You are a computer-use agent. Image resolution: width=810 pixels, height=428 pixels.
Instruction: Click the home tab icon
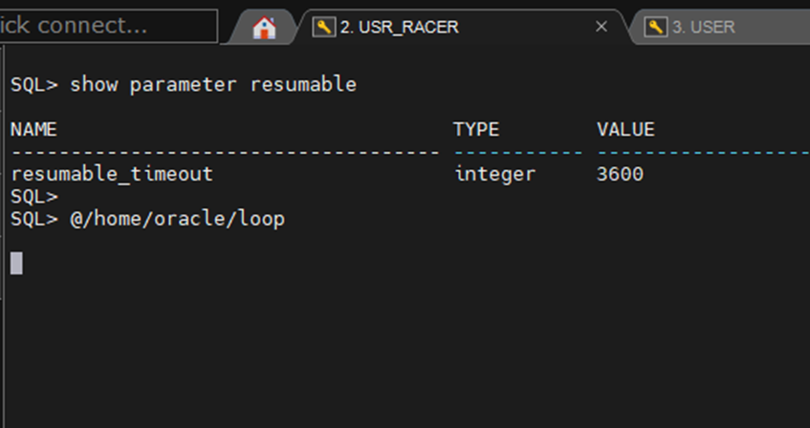pyautogui.click(x=264, y=28)
